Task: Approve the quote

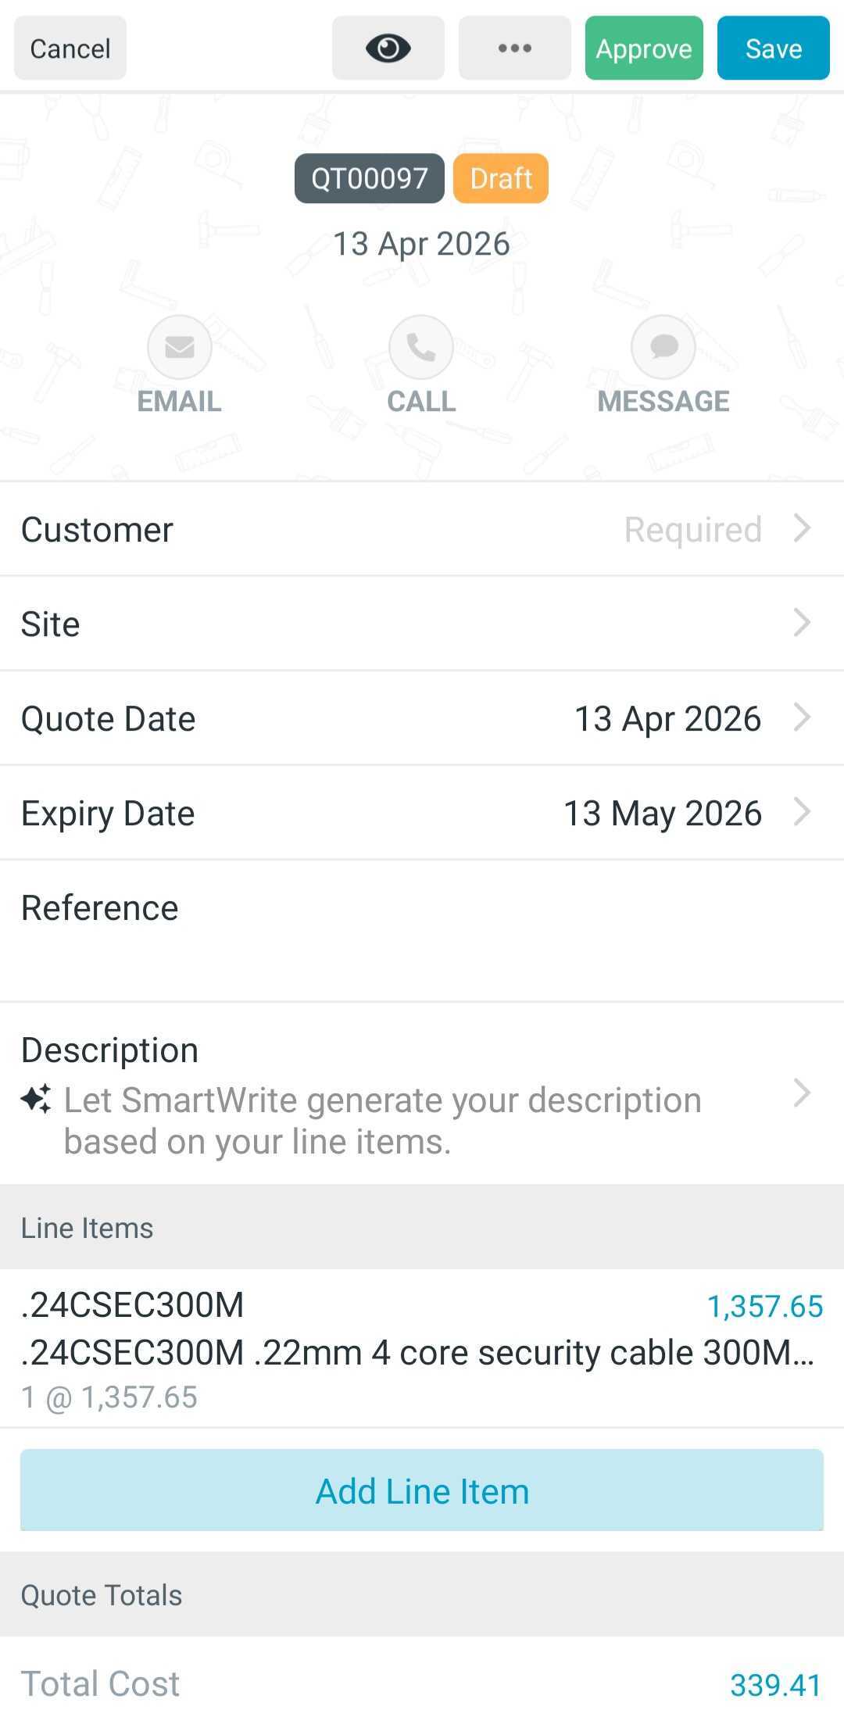Action: [643, 48]
